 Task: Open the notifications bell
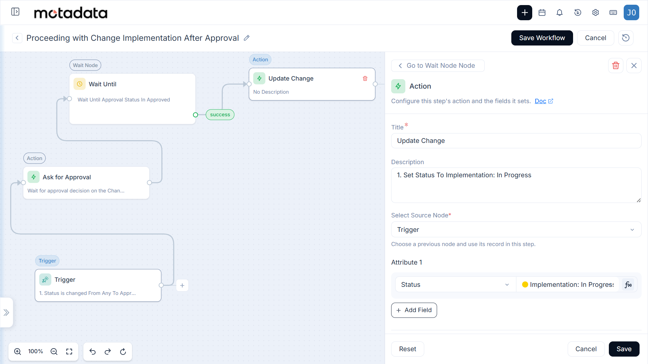tap(560, 12)
